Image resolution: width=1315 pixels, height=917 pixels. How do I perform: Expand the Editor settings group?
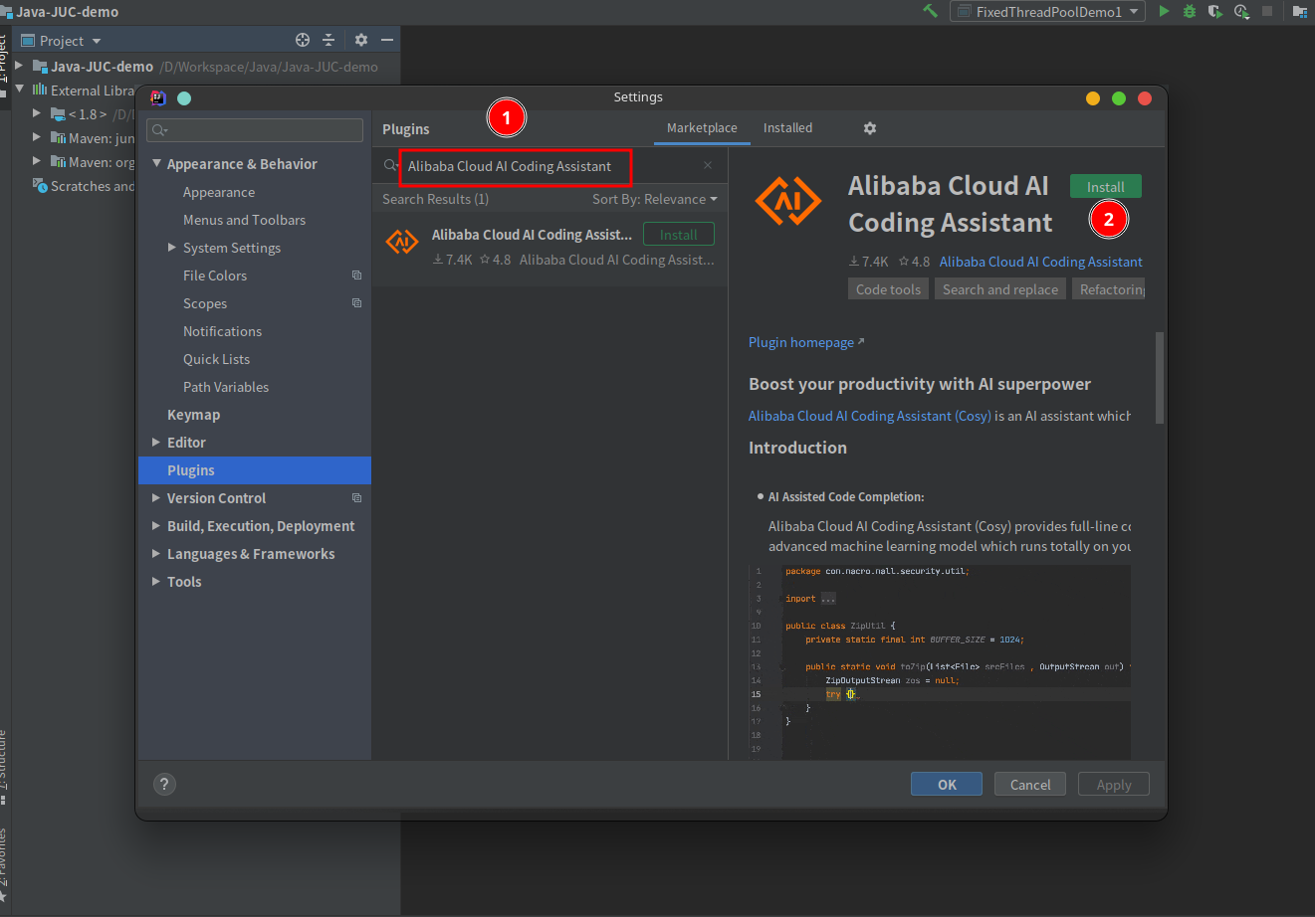point(156,442)
